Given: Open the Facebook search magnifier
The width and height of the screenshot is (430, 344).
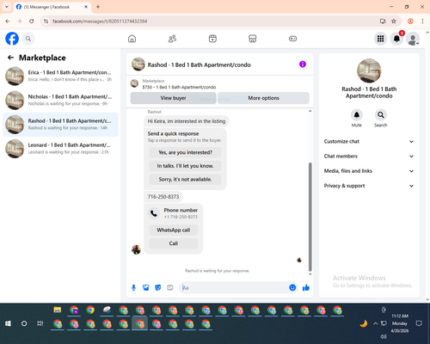Looking at the screenshot, I should tap(28, 39).
